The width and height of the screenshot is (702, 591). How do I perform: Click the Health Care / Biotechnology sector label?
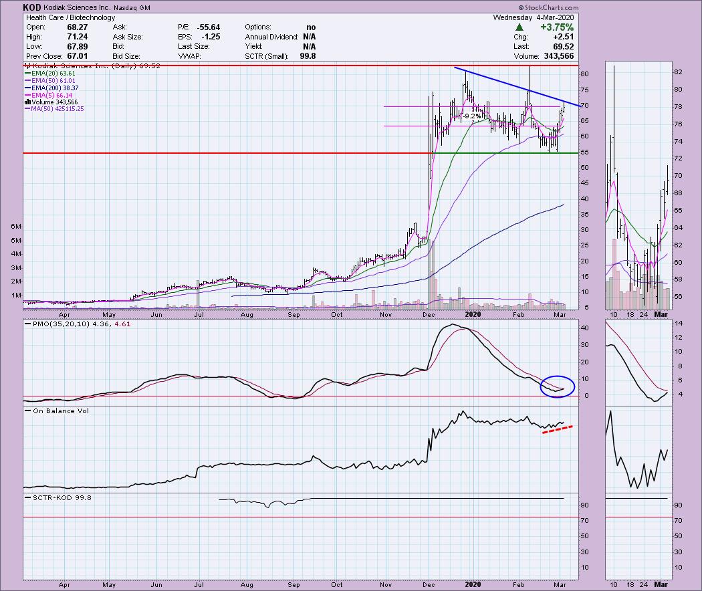coord(70,17)
